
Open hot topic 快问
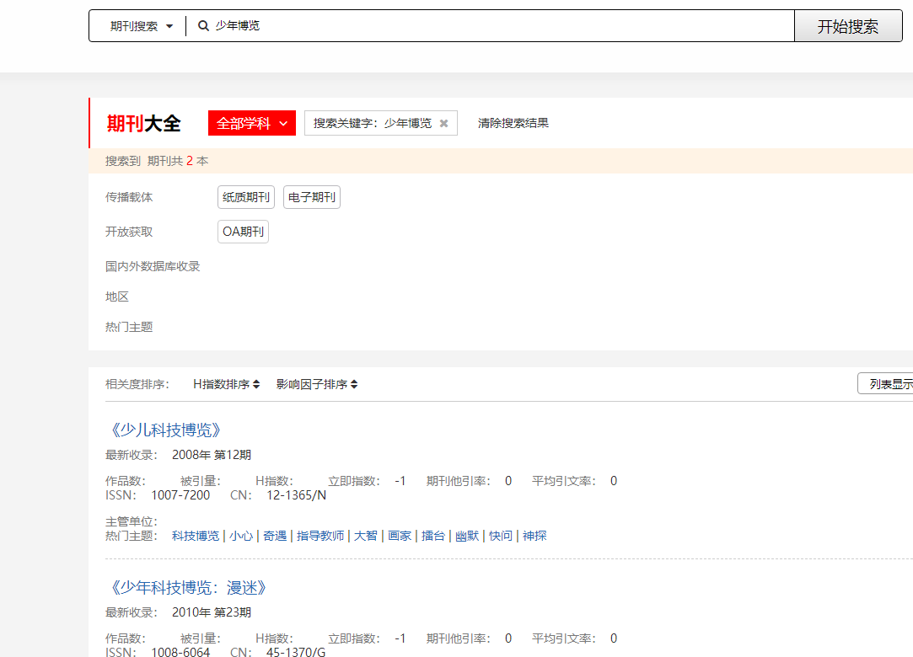[x=501, y=536]
